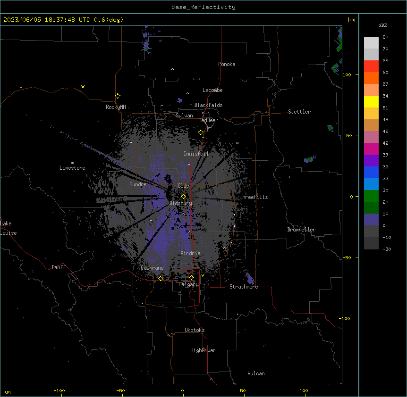407x397 pixels.
Task: Select the white plus marker north of Drumheller
Action: pos(289,177)
